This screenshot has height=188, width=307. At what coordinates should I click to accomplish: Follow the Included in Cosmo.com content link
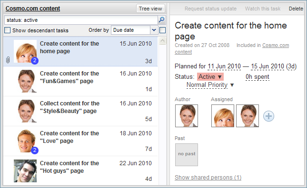point(276,45)
